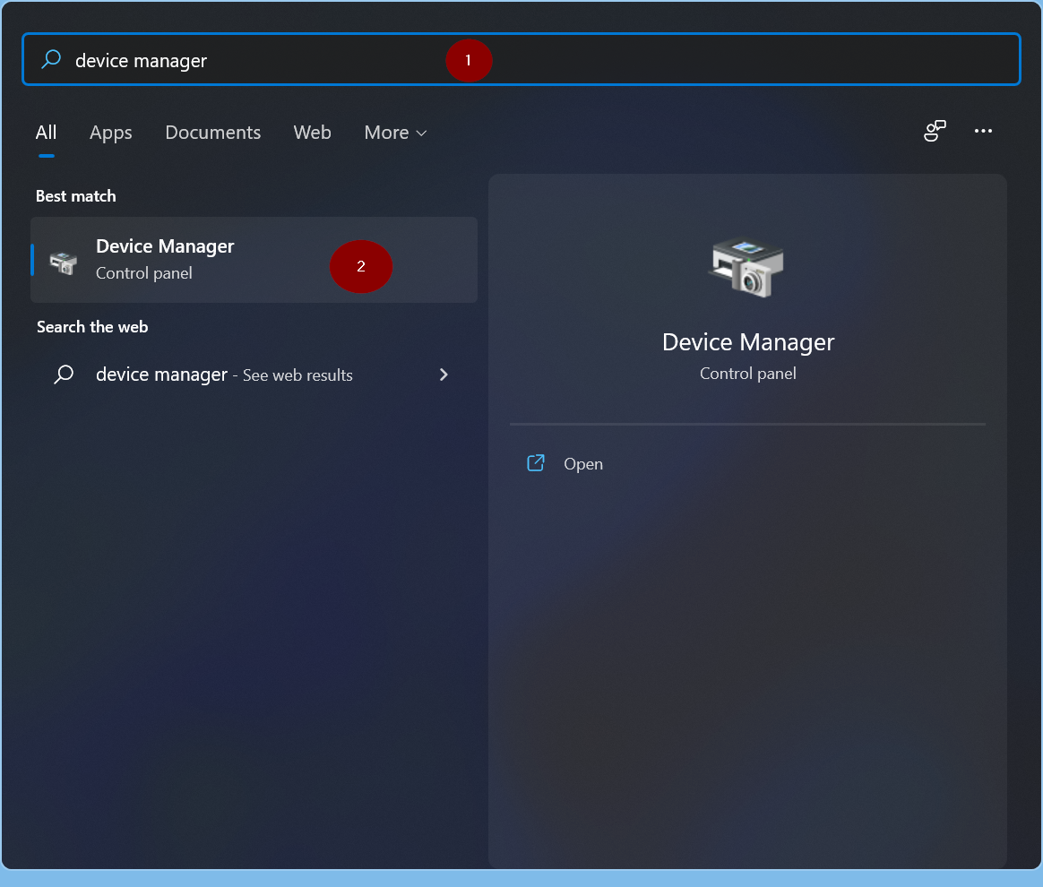Click the Open external-link icon

coord(536,463)
